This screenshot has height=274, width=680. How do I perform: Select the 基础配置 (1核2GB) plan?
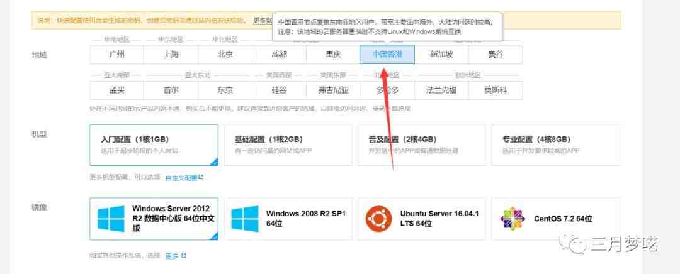point(287,145)
